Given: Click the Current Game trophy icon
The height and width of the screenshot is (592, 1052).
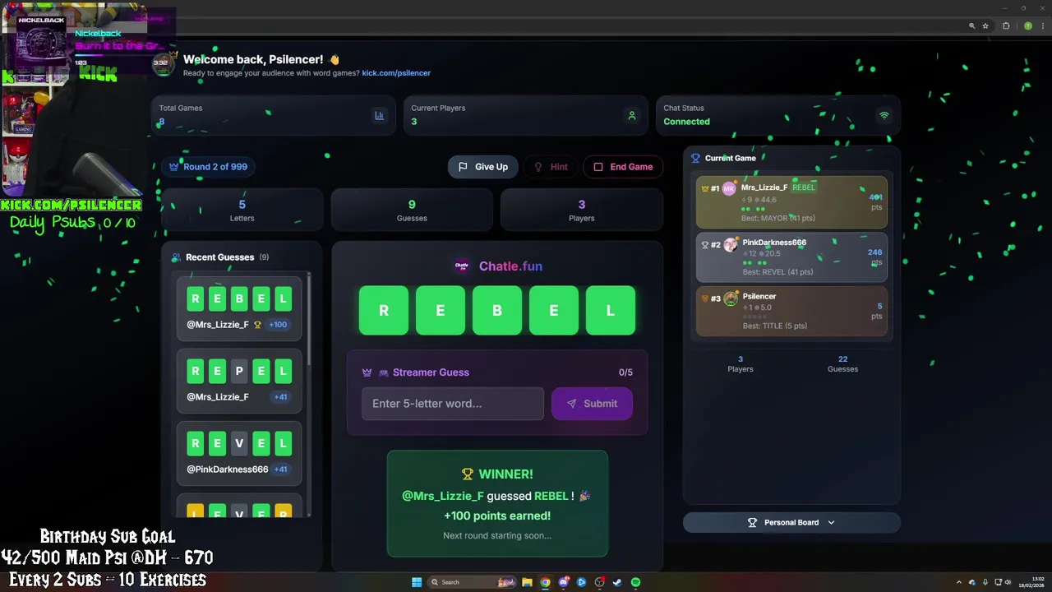Looking at the screenshot, I should [695, 158].
